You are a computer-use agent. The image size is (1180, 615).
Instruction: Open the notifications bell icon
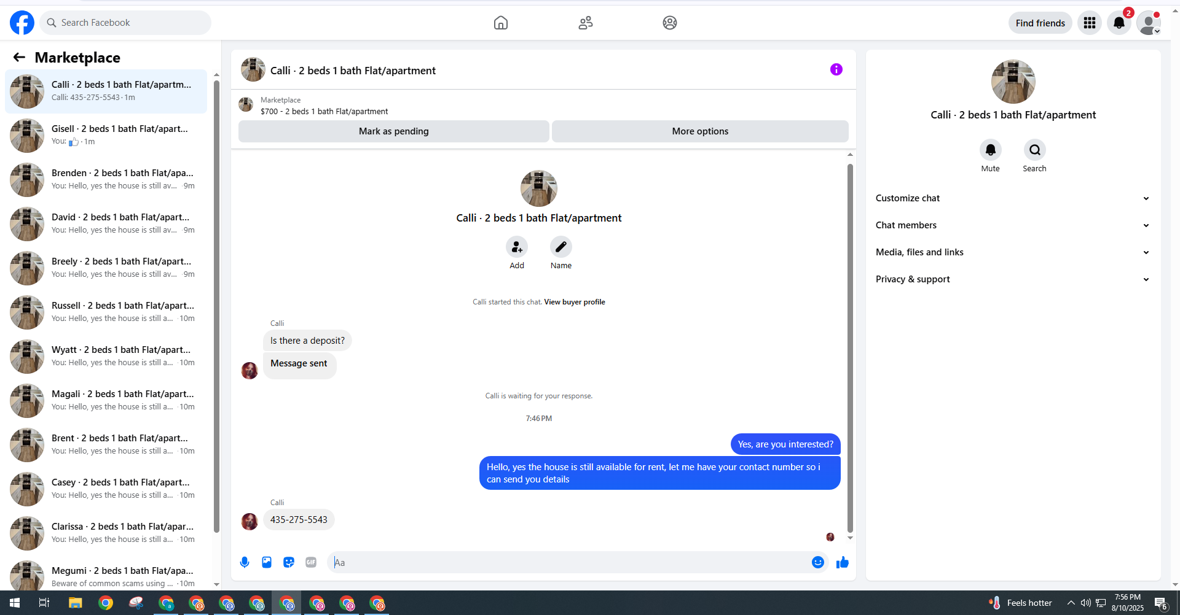(1119, 23)
